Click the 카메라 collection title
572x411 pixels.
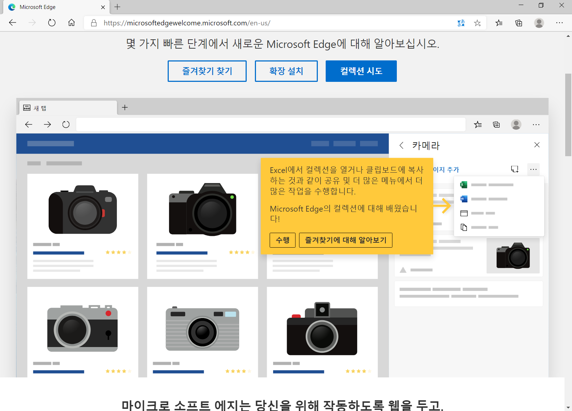426,145
